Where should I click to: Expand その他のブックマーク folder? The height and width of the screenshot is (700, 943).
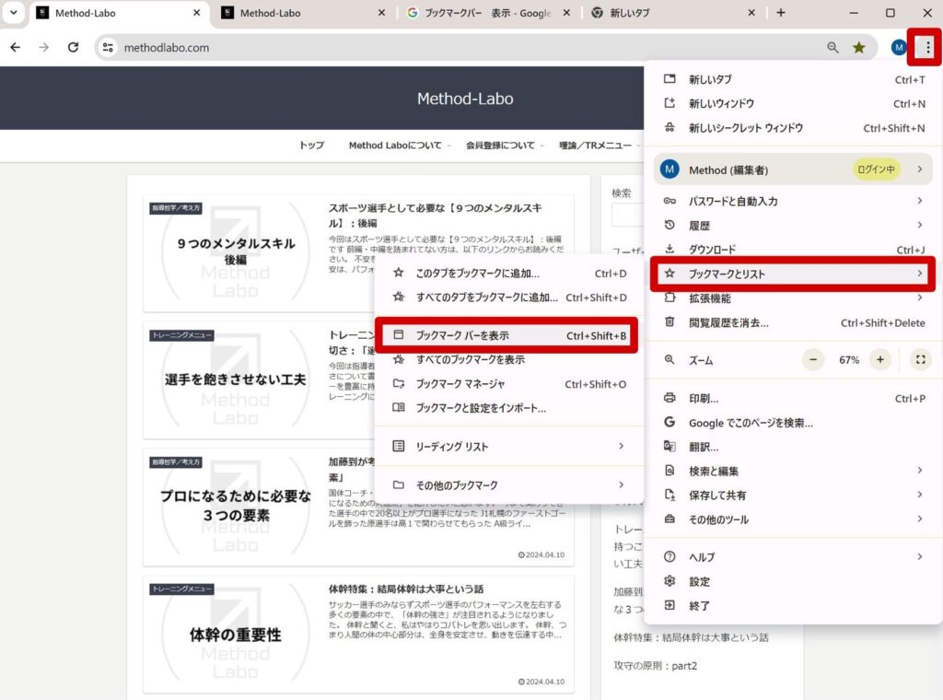click(508, 484)
